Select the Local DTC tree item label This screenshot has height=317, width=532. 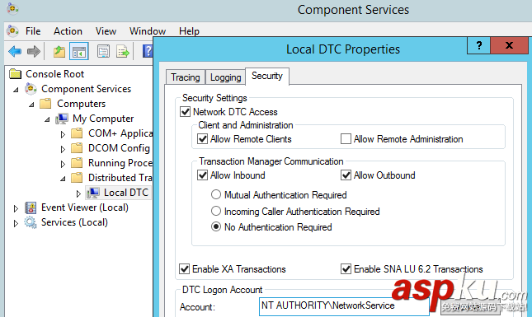pos(126,193)
